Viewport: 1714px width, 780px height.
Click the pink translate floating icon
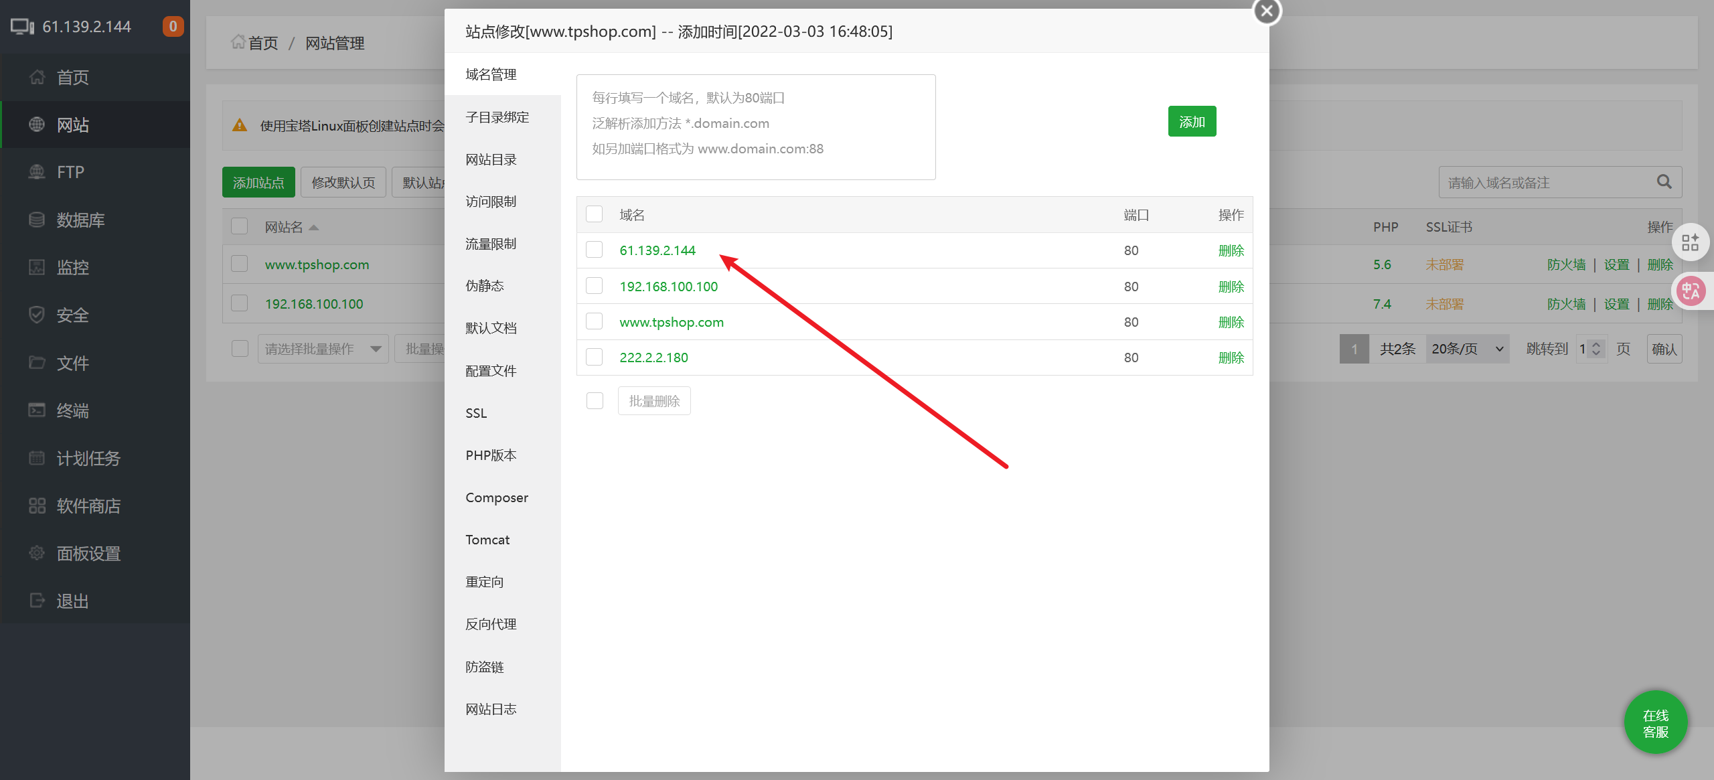(x=1691, y=291)
